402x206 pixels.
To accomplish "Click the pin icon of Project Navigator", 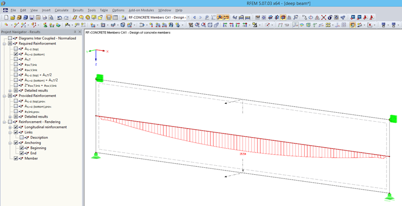I will (75, 32).
